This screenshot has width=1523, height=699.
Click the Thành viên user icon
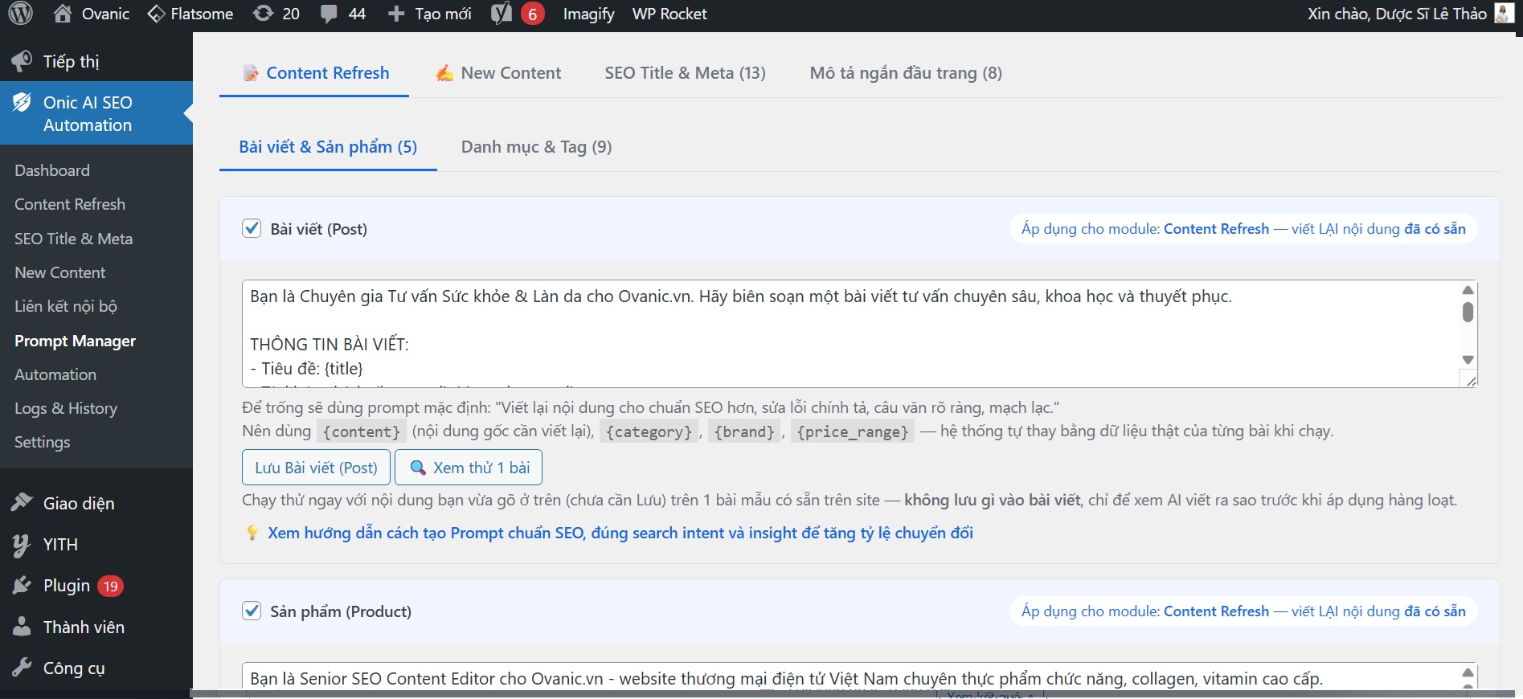(x=22, y=627)
